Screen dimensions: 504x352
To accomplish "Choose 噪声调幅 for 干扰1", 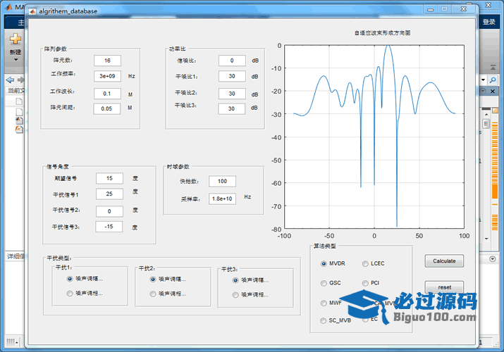I will click(70, 279).
